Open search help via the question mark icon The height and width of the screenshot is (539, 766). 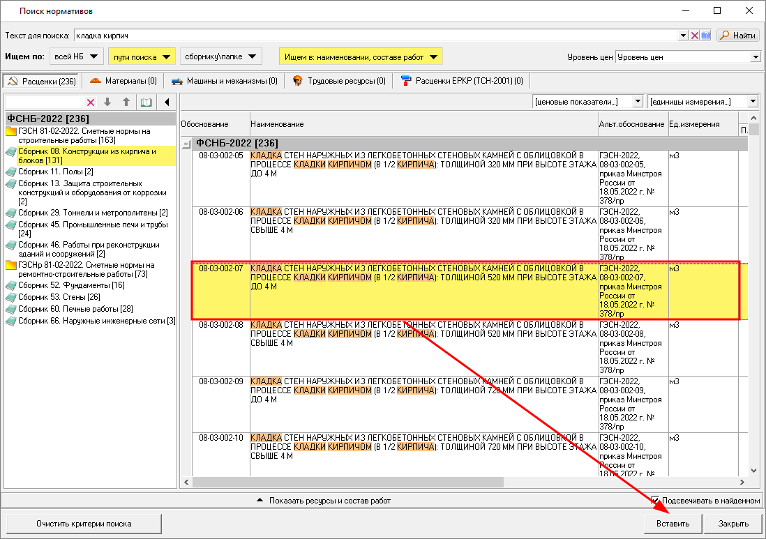705,36
